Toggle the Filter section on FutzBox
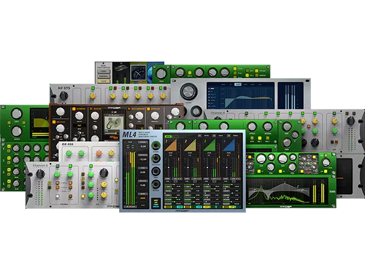Image resolution: width=365 pixels, height=274 pixels. [91, 108]
